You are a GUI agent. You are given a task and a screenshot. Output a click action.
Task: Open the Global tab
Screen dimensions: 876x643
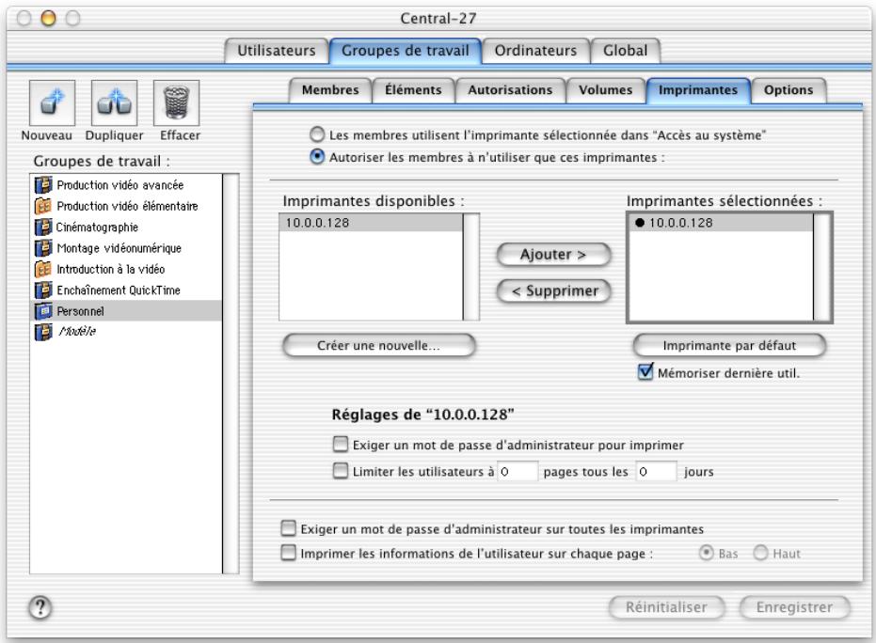coord(625,51)
